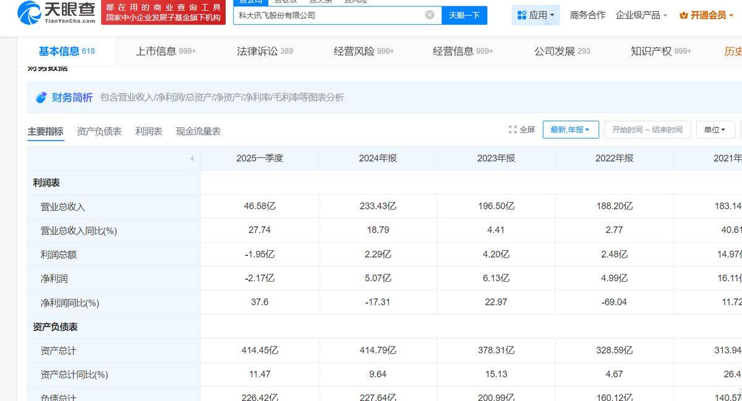Open the 最新,年报 dropdown
This screenshot has width=742, height=401.
(570, 130)
